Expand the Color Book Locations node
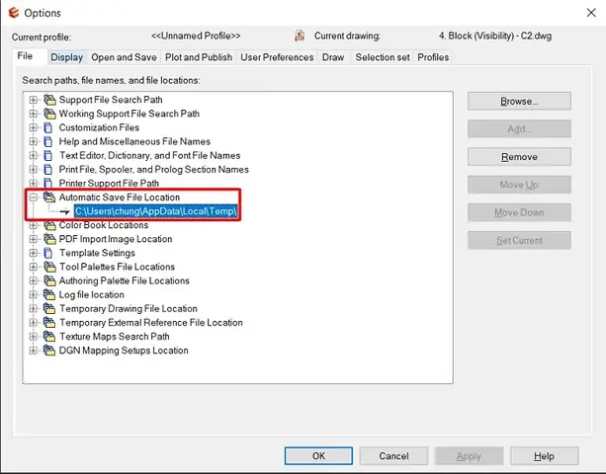The height and width of the screenshot is (474, 606). pyautogui.click(x=34, y=225)
